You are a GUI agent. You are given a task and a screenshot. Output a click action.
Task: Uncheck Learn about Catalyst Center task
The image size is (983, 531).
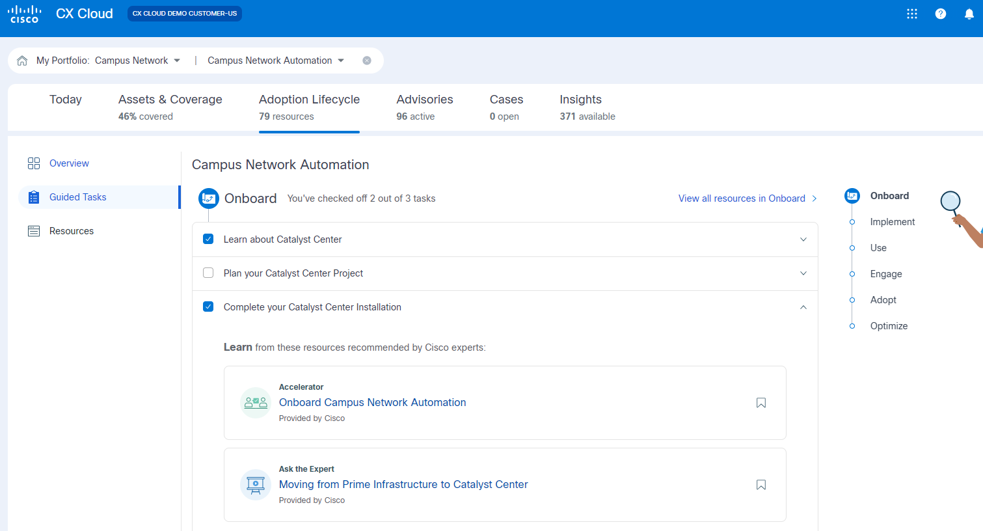[208, 239]
